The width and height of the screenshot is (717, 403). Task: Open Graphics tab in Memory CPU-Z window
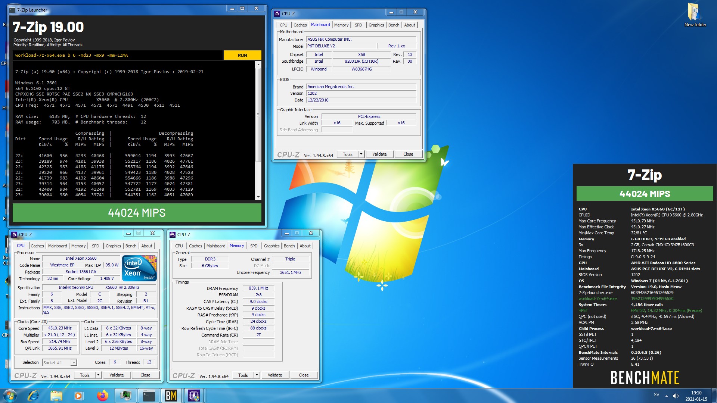coord(271,246)
